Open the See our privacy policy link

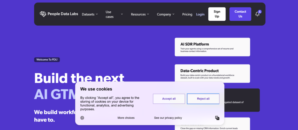168,118
